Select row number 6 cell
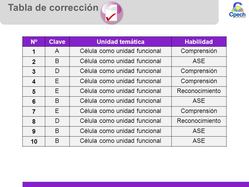This screenshot has height=187, width=249. pyautogui.click(x=34, y=102)
